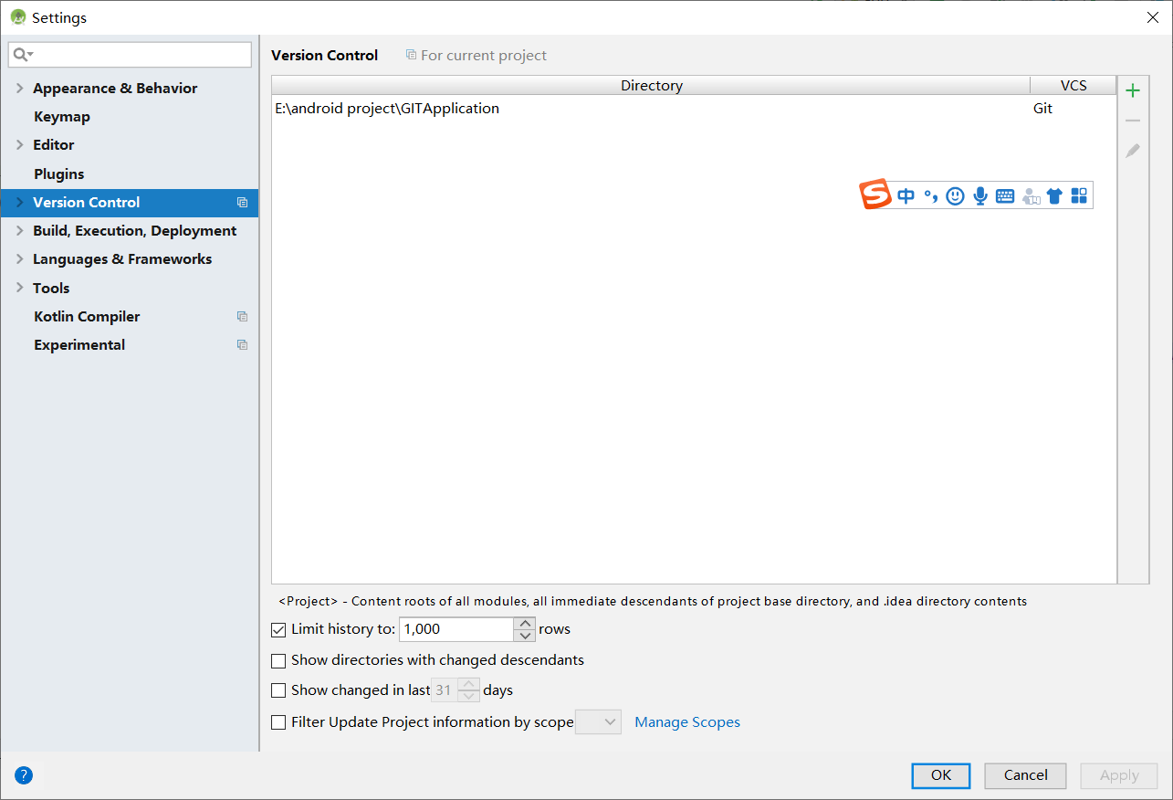Expand Build, Execution, Deployment
The width and height of the screenshot is (1173, 800).
(18, 230)
